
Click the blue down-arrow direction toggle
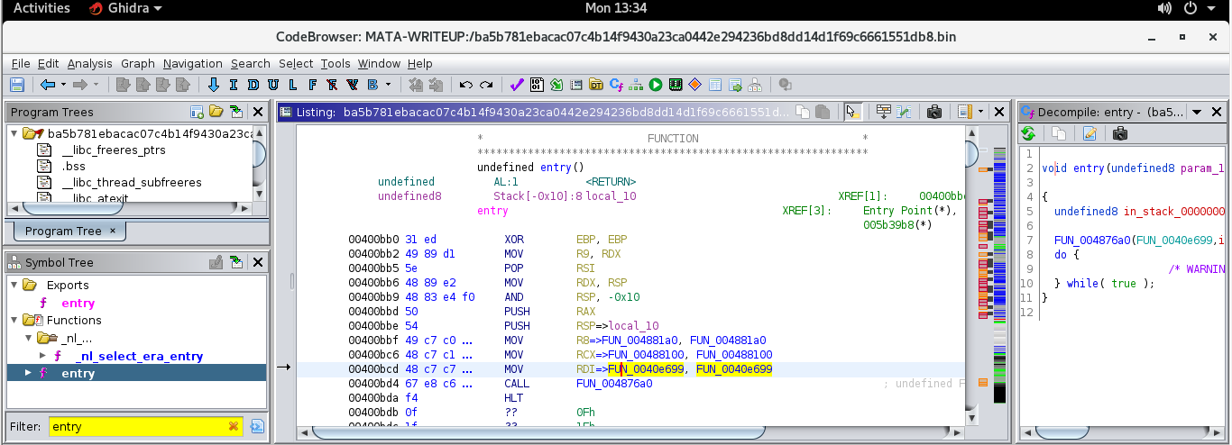[214, 85]
